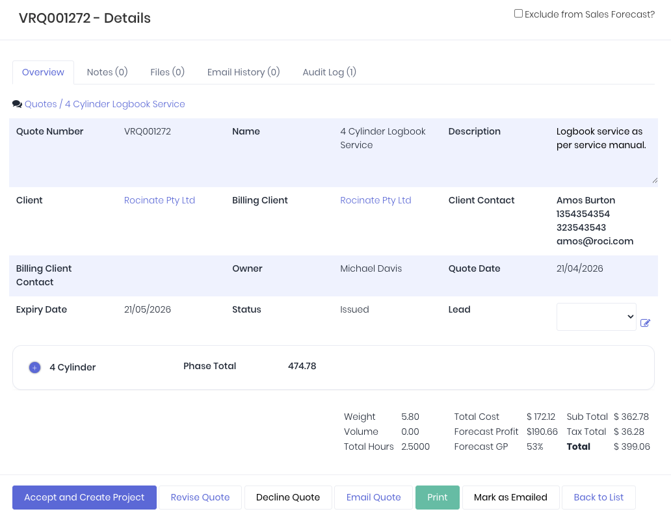This screenshot has height=518, width=671.
Task: Click the Description text area
Action: pos(607,153)
